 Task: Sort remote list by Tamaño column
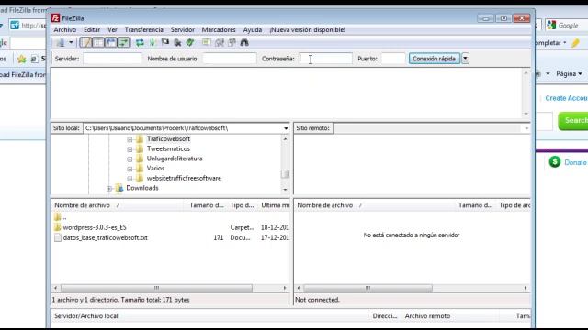(x=476, y=205)
